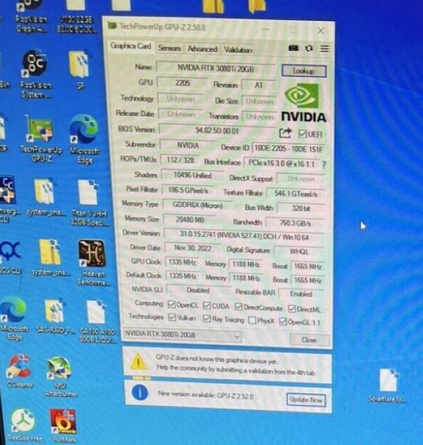Open the Heaven Benchmark desktop icon
The width and height of the screenshot is (423, 445).
[92, 253]
